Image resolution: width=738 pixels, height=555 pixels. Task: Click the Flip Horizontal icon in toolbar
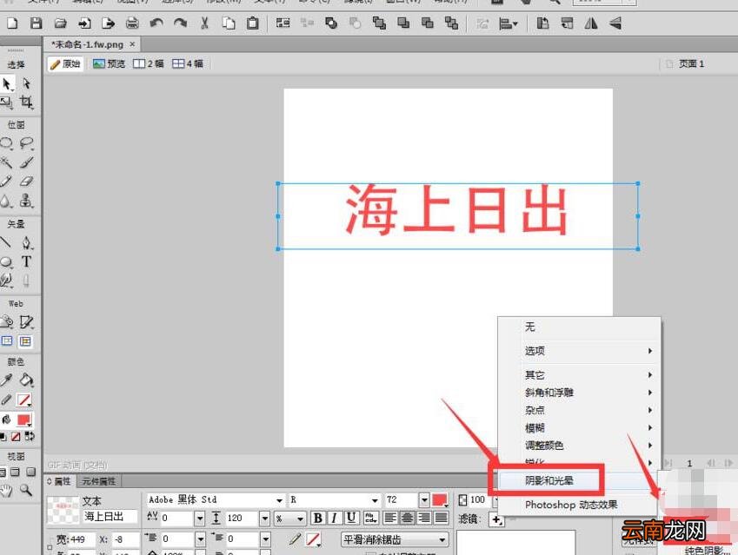pyautogui.click(x=591, y=23)
